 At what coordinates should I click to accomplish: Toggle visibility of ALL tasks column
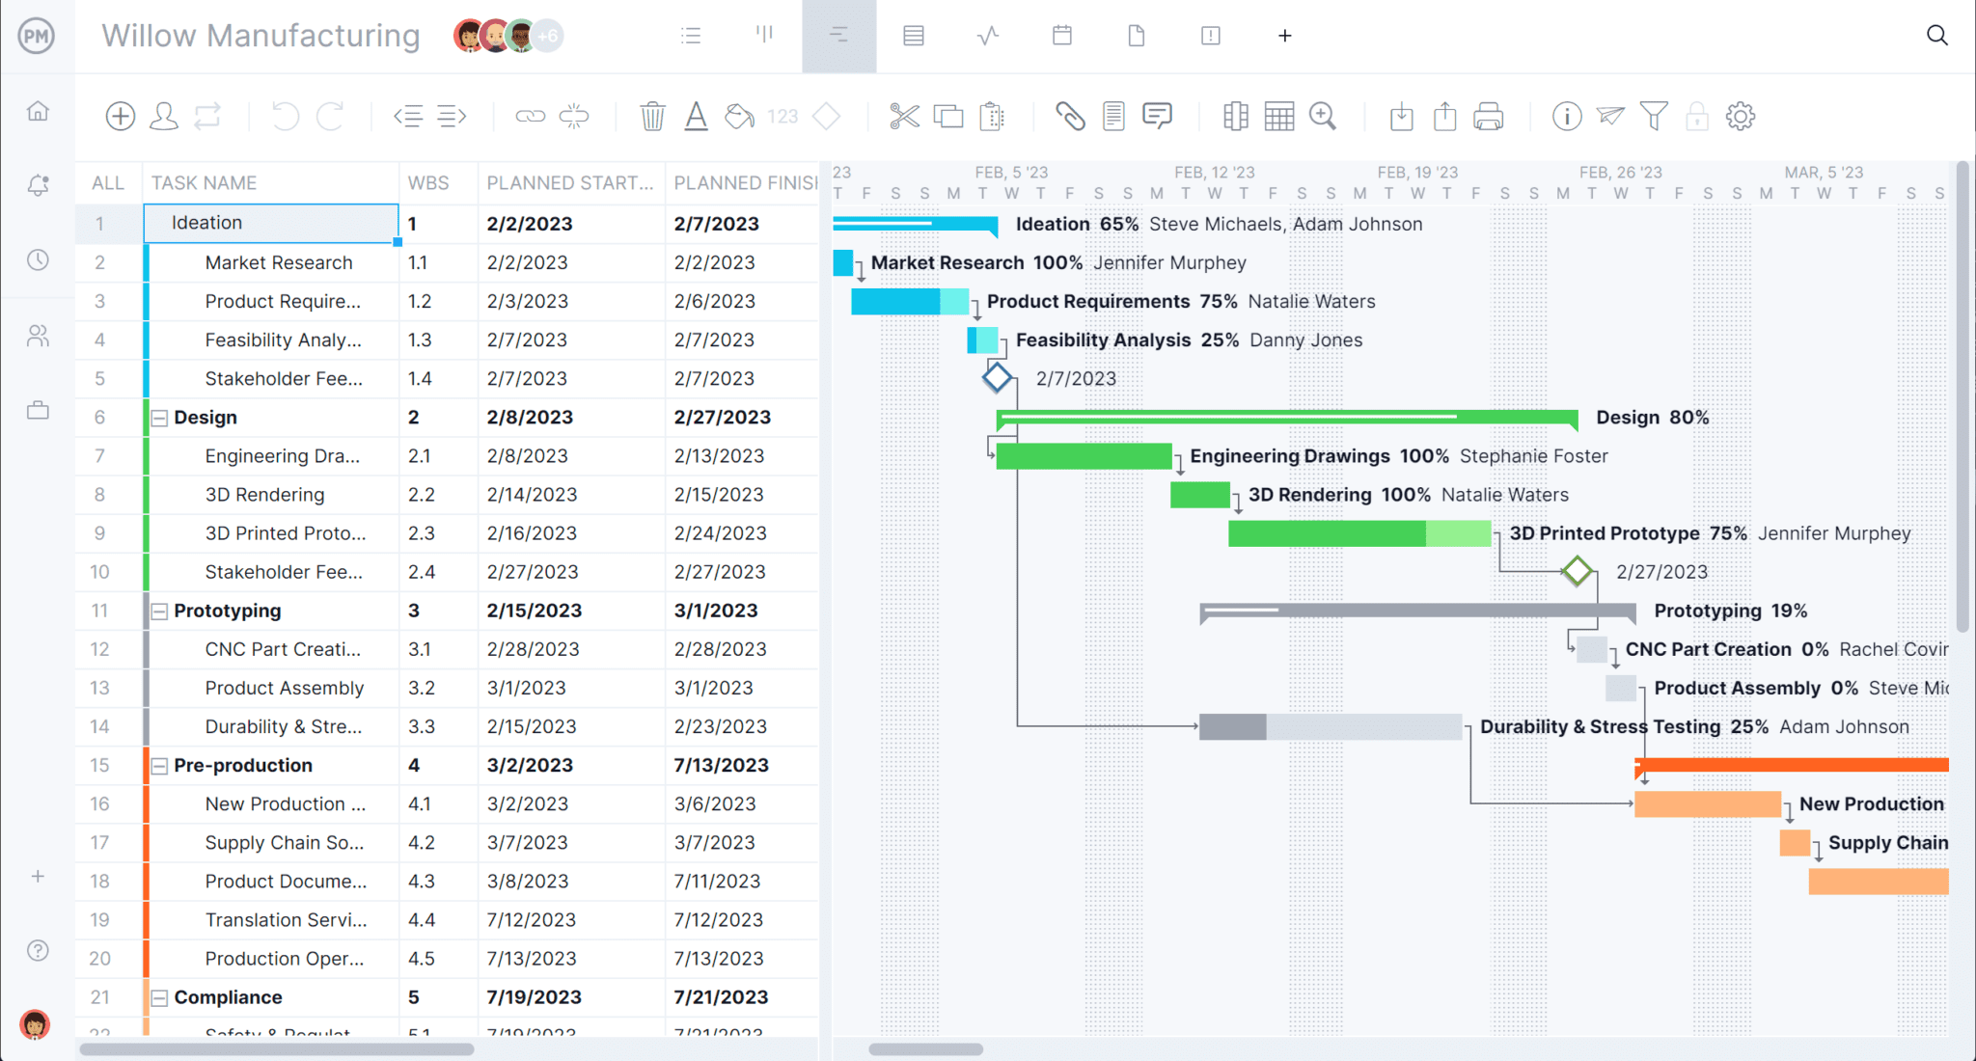[107, 183]
